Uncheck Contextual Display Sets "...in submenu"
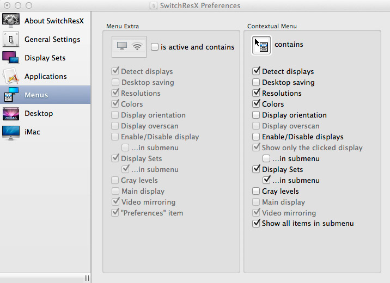This screenshot has height=283, width=390. pyautogui.click(x=267, y=180)
